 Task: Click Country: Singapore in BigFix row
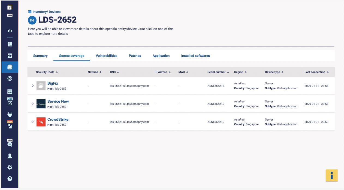tap(246, 88)
